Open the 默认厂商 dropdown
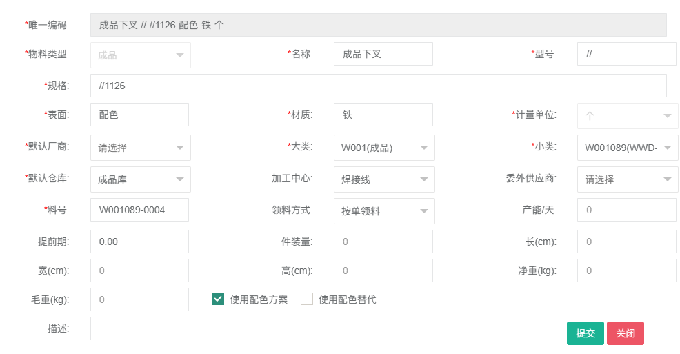Screen dimensions: 680x354 click(140, 147)
